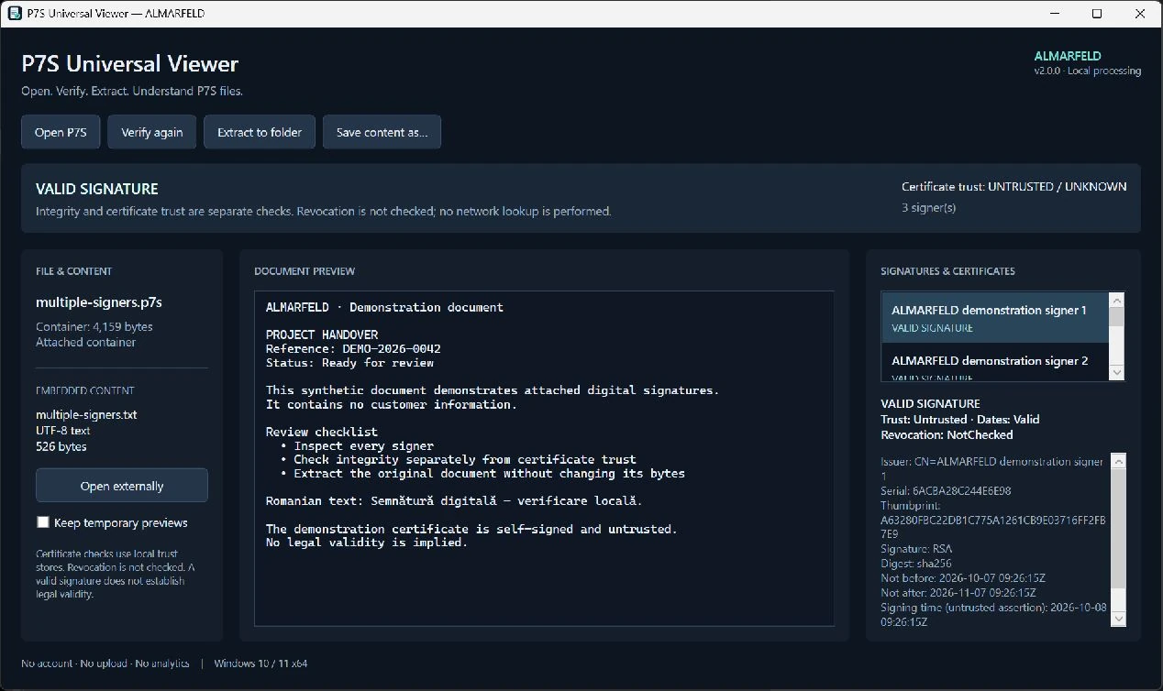Screen dimensions: 1163x691
Task: Minimize the P7S Universal Viewer window
Action: pos(1054,14)
